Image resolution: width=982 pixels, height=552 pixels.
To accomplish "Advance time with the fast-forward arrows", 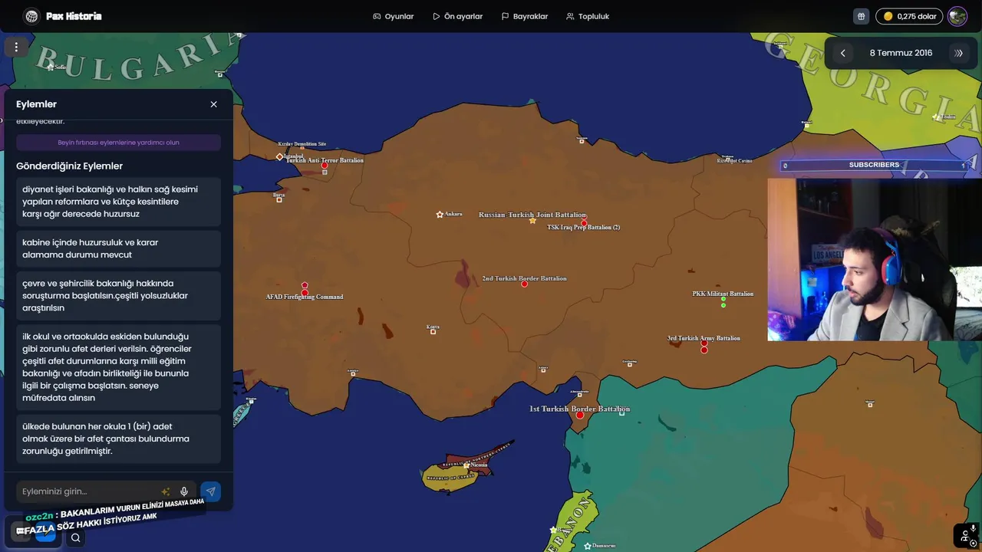I will tap(958, 53).
